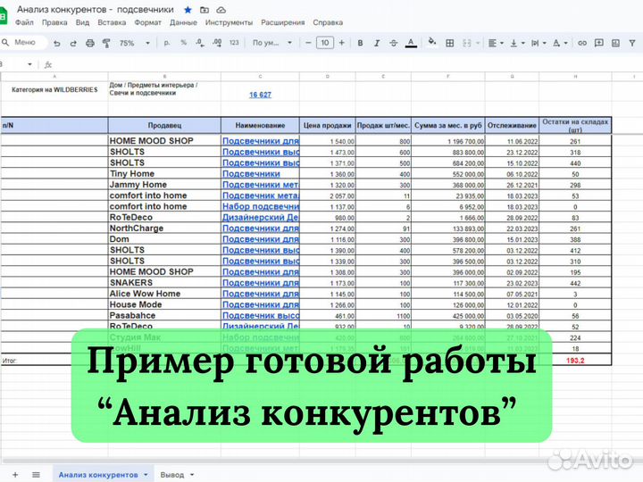Open horizontal align dropdown
The width and height of the screenshot is (643, 482).
click(496, 43)
